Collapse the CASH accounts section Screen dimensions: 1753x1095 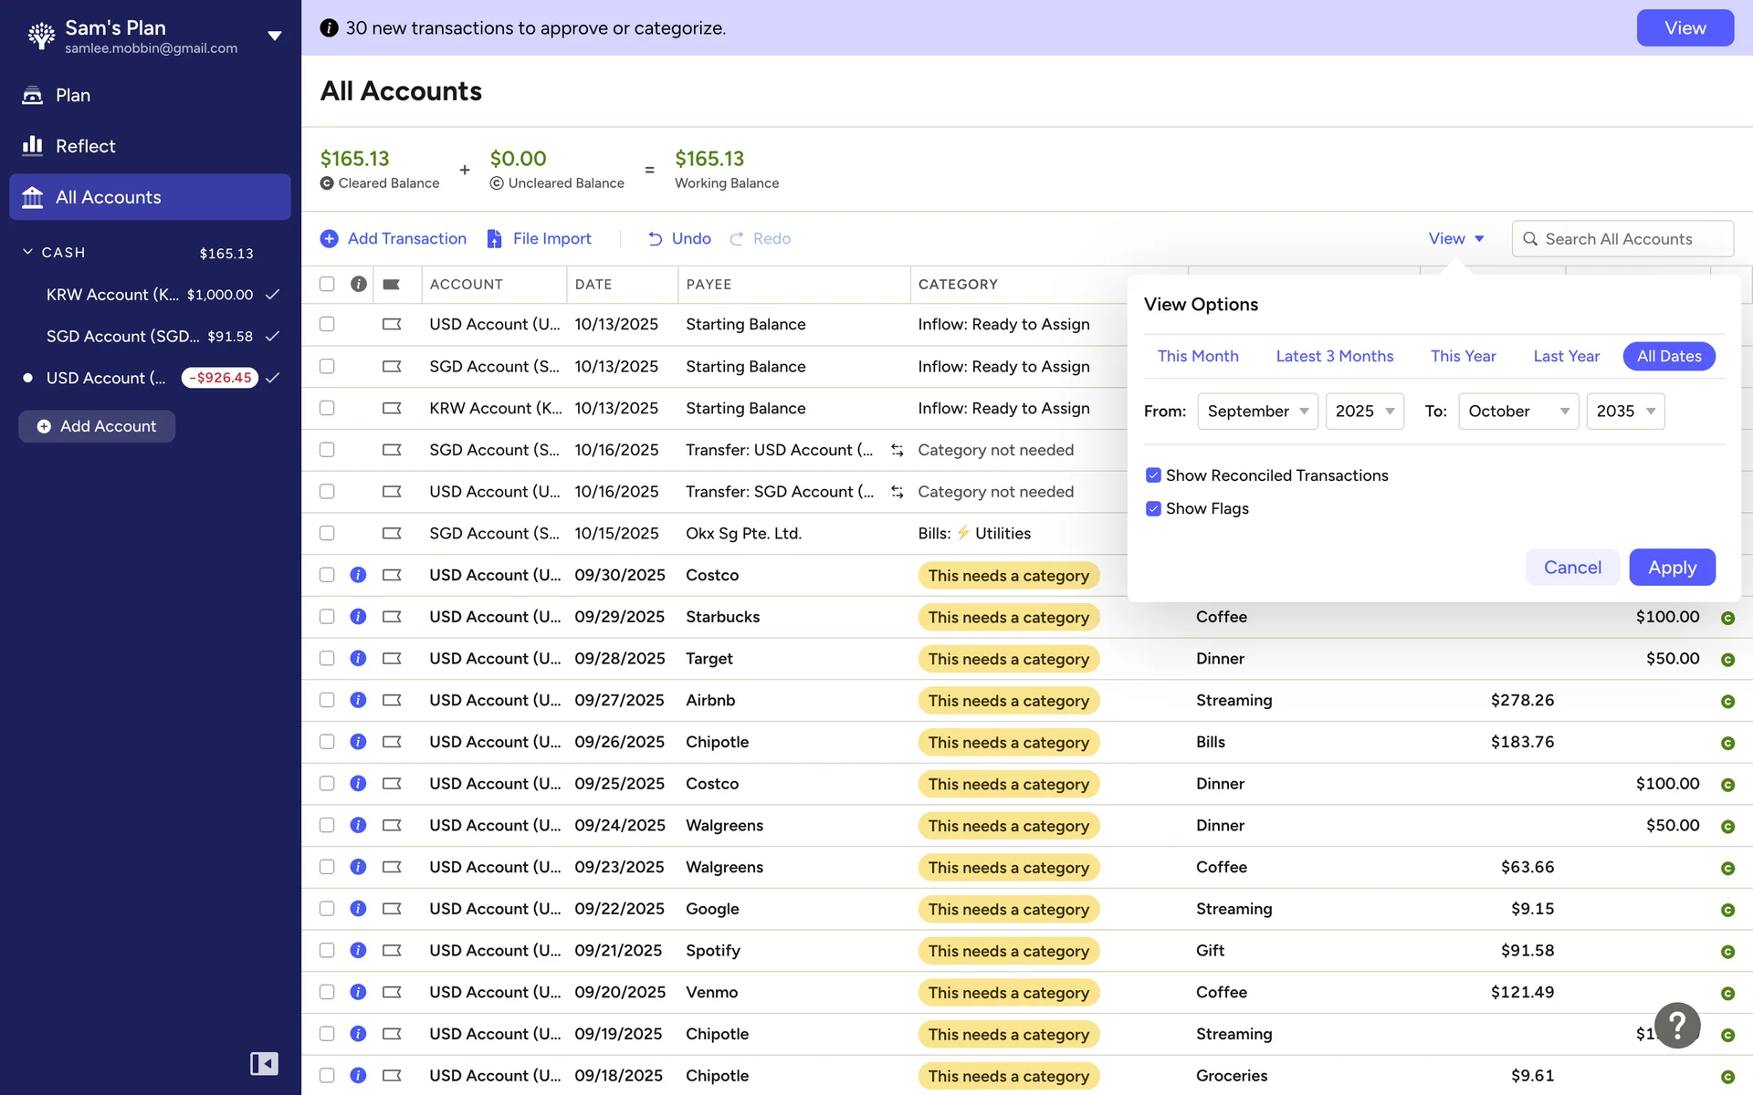tap(27, 252)
